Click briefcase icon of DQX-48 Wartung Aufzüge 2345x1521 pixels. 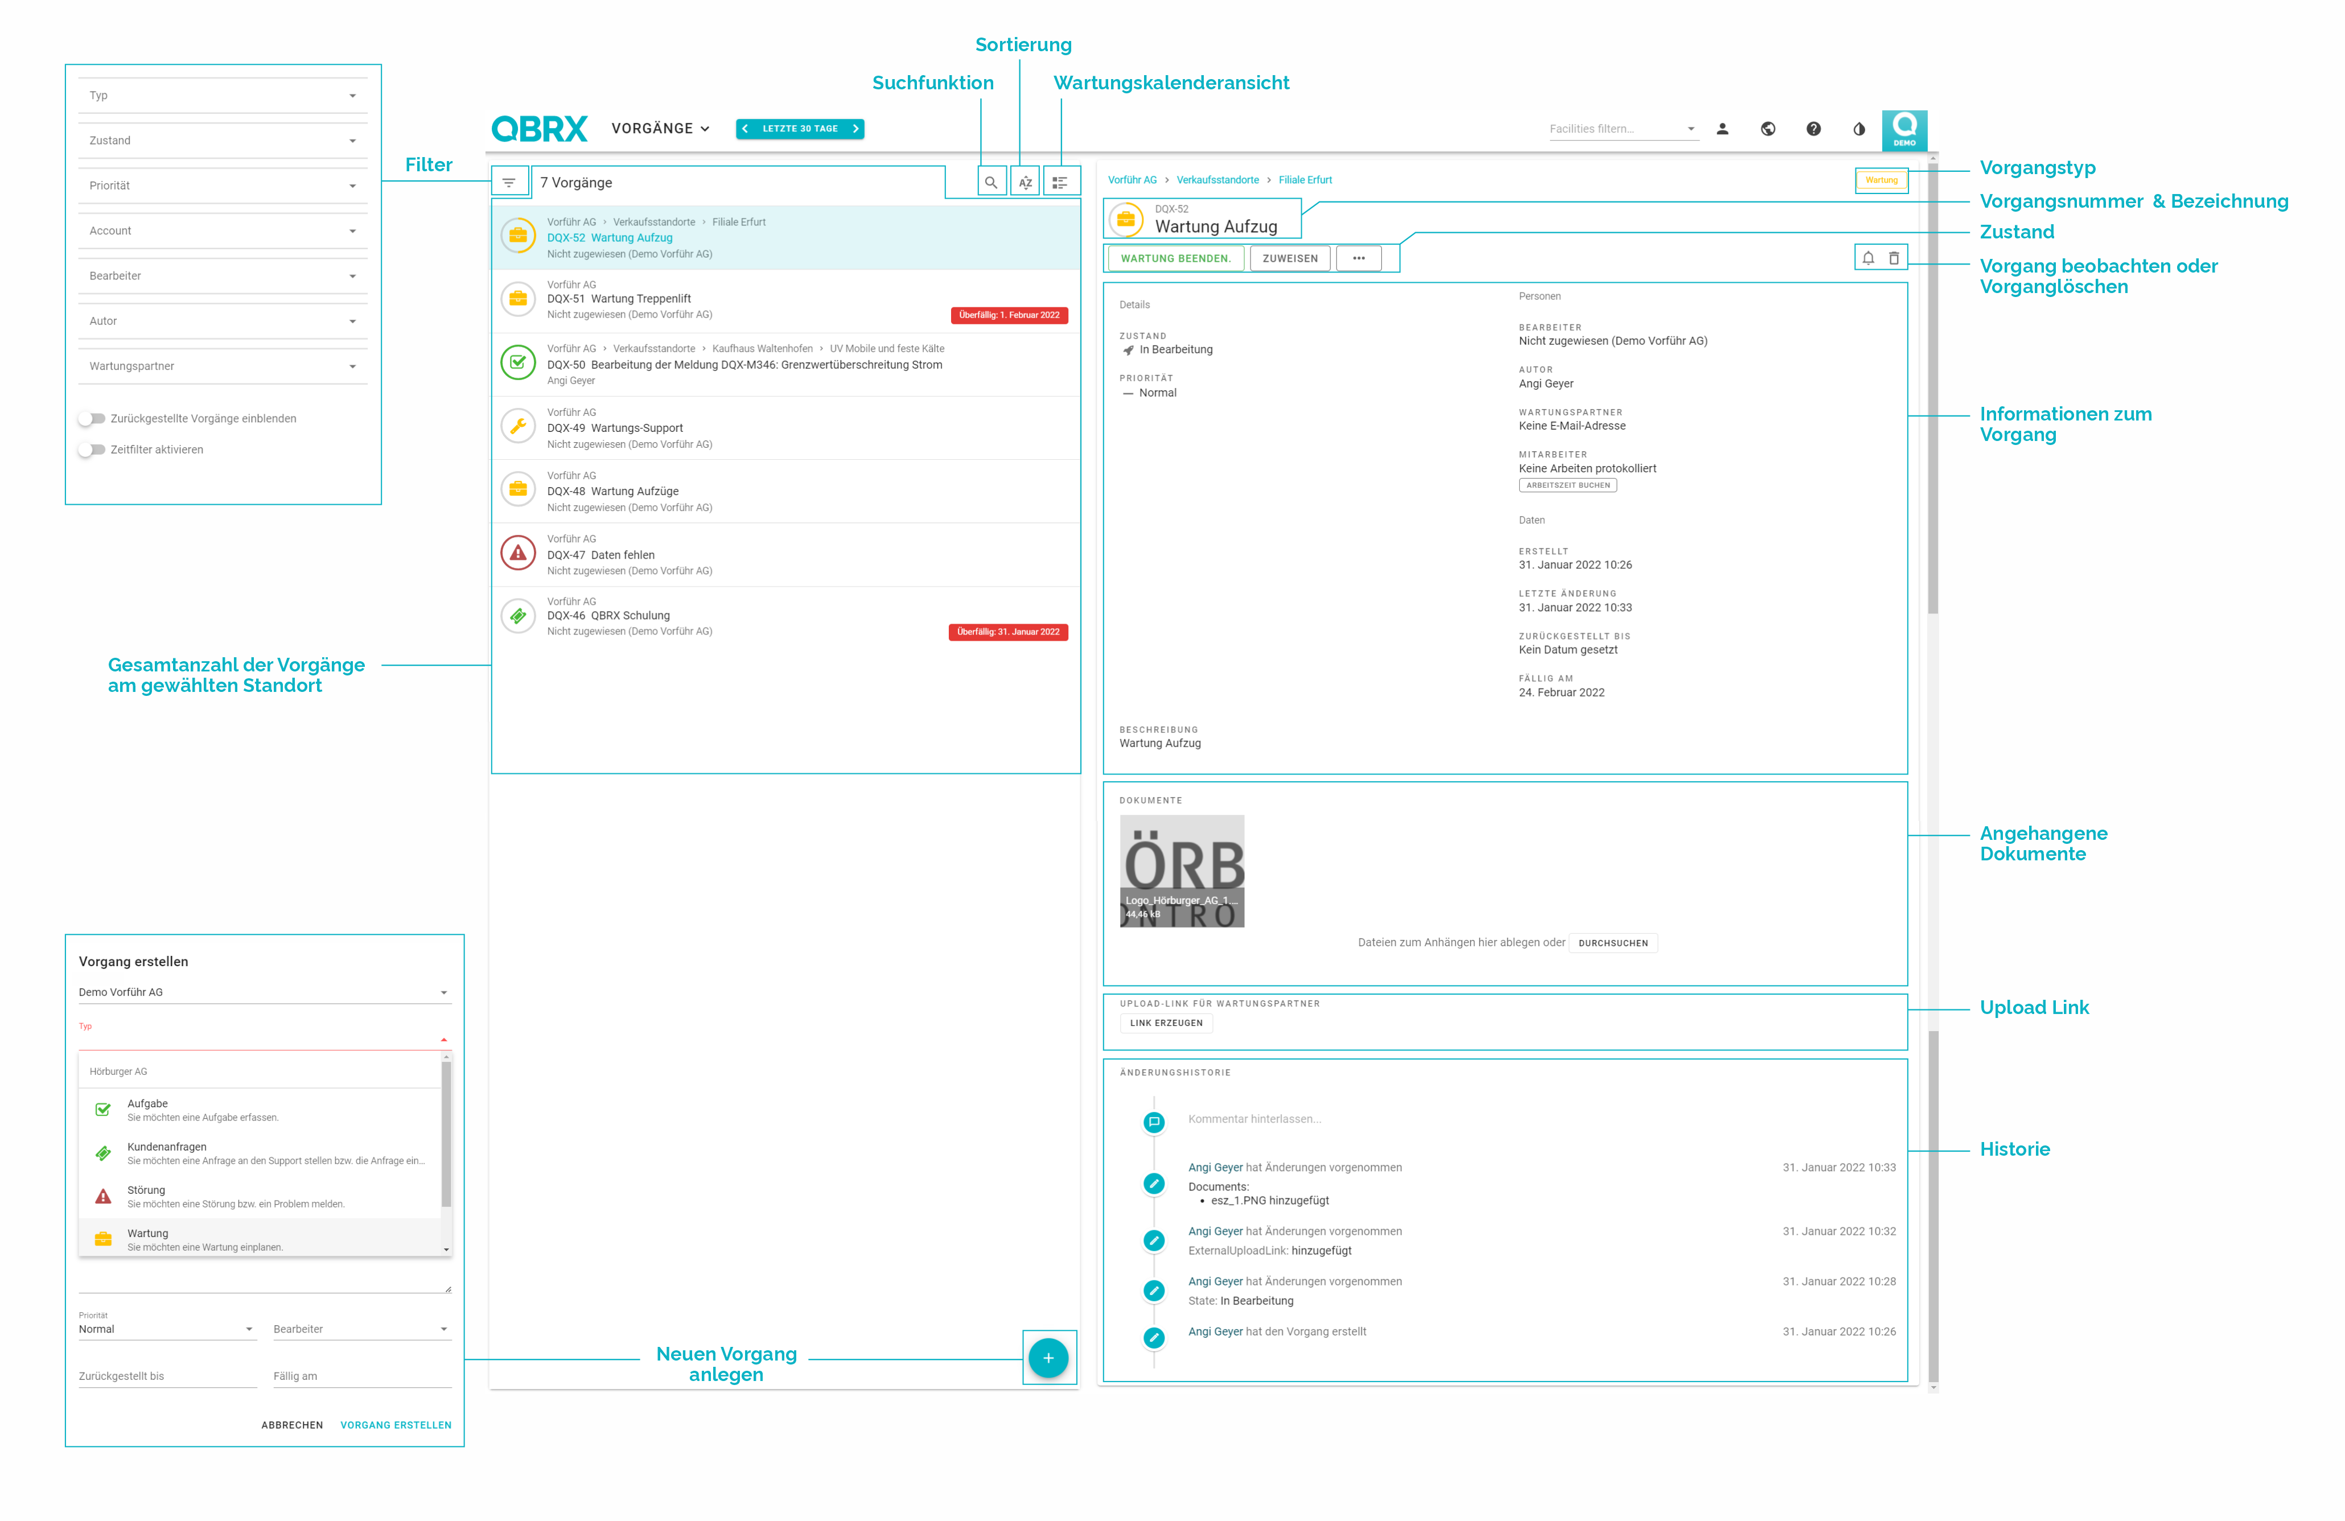519,489
